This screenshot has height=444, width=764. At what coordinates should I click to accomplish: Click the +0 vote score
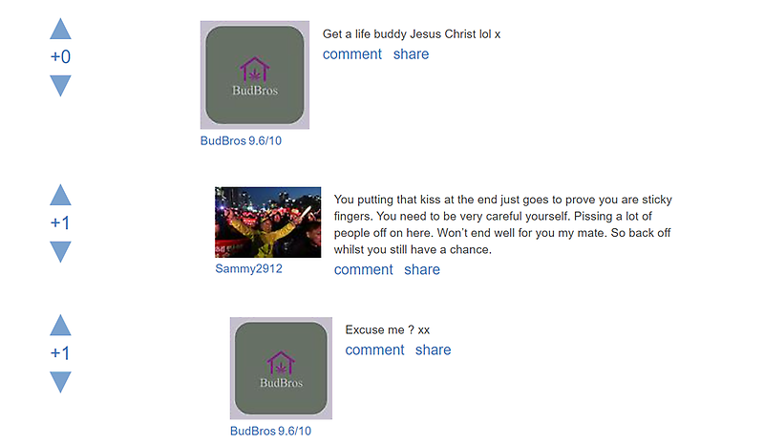click(60, 57)
